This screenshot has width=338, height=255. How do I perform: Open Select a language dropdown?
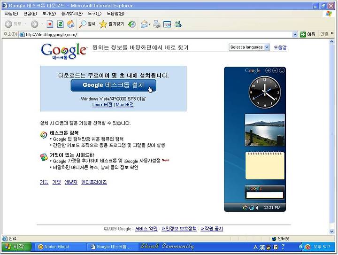click(x=249, y=47)
